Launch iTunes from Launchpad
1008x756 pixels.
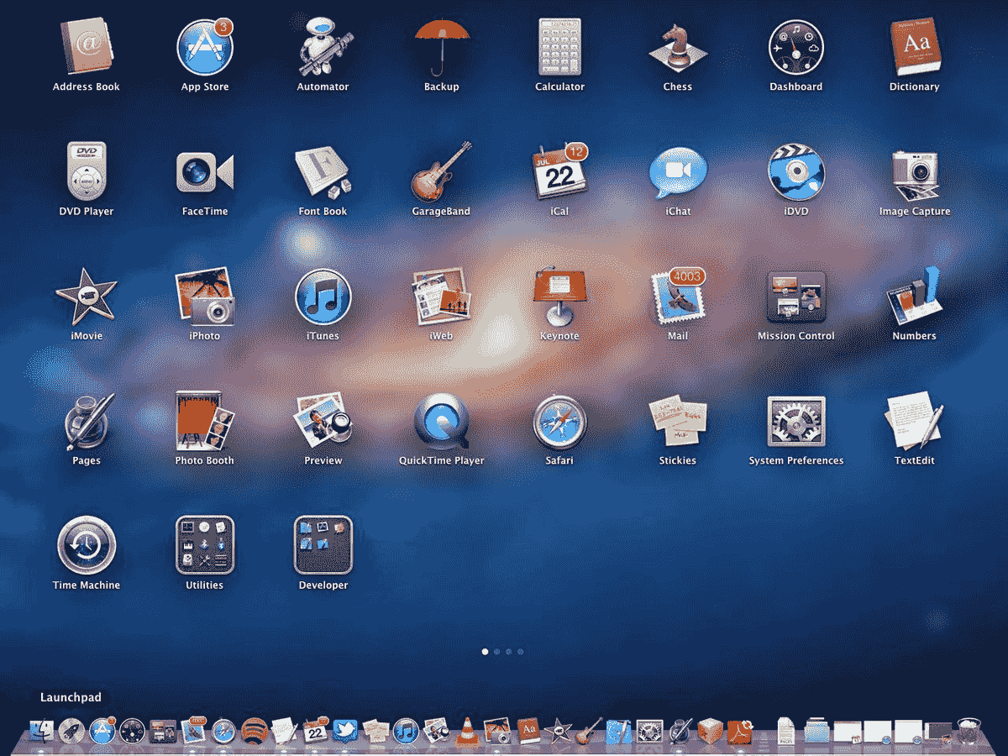tap(323, 300)
